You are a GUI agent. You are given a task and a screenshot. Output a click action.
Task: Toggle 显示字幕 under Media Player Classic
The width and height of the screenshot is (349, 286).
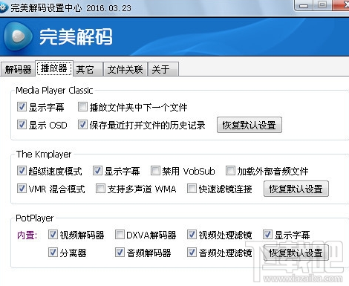click(22, 107)
